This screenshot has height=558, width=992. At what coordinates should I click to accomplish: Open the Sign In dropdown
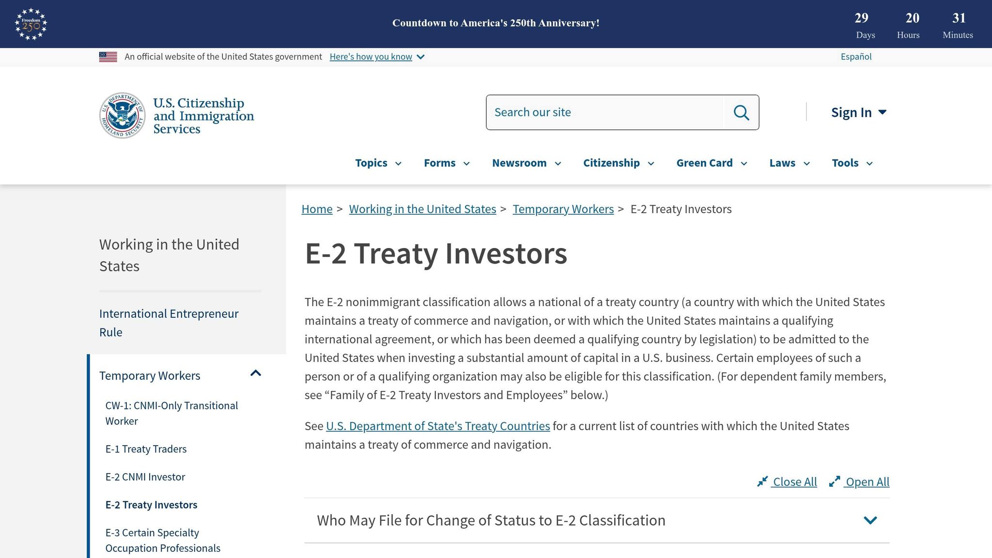pyautogui.click(x=859, y=112)
